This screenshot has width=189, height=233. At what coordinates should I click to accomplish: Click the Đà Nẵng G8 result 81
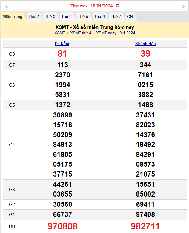62,54
